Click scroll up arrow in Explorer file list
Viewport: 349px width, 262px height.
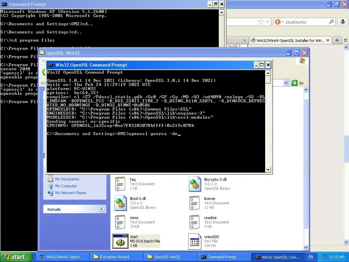pos(306,90)
